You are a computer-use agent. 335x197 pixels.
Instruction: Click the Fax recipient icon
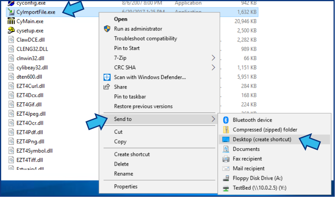[226, 159]
